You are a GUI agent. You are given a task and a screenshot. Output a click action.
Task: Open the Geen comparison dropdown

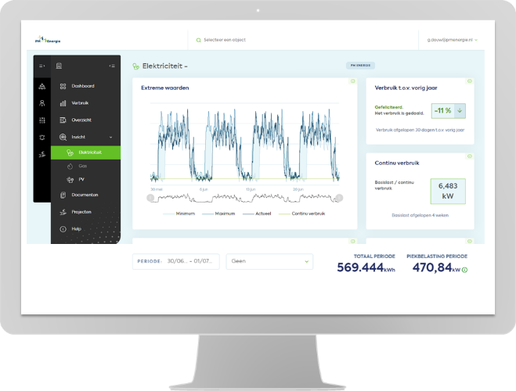pyautogui.click(x=269, y=261)
